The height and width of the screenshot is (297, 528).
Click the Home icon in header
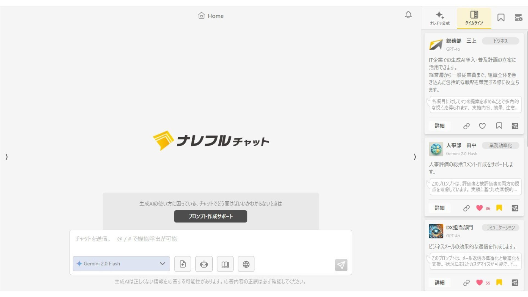coord(201,15)
